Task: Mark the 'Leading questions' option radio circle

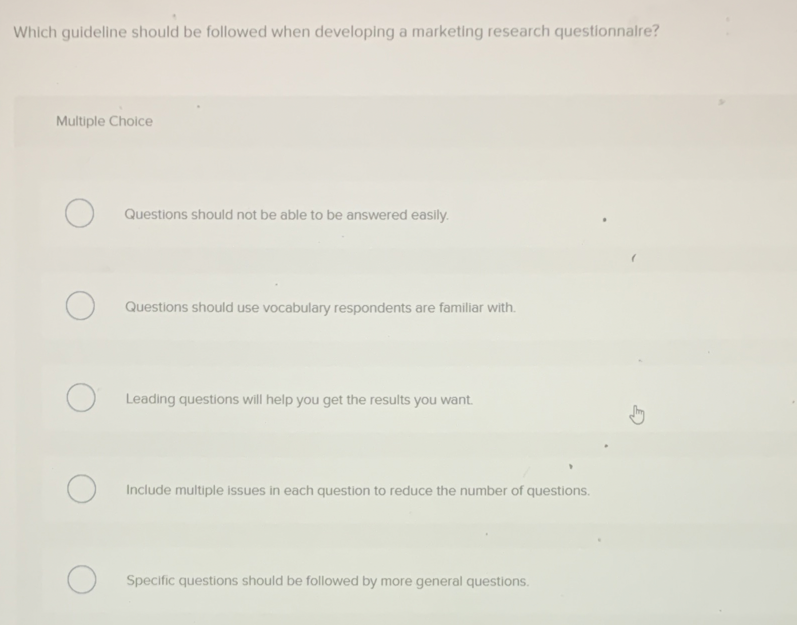Action: (x=81, y=398)
